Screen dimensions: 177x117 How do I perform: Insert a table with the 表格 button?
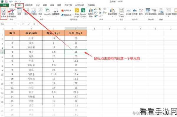pos(19,12)
